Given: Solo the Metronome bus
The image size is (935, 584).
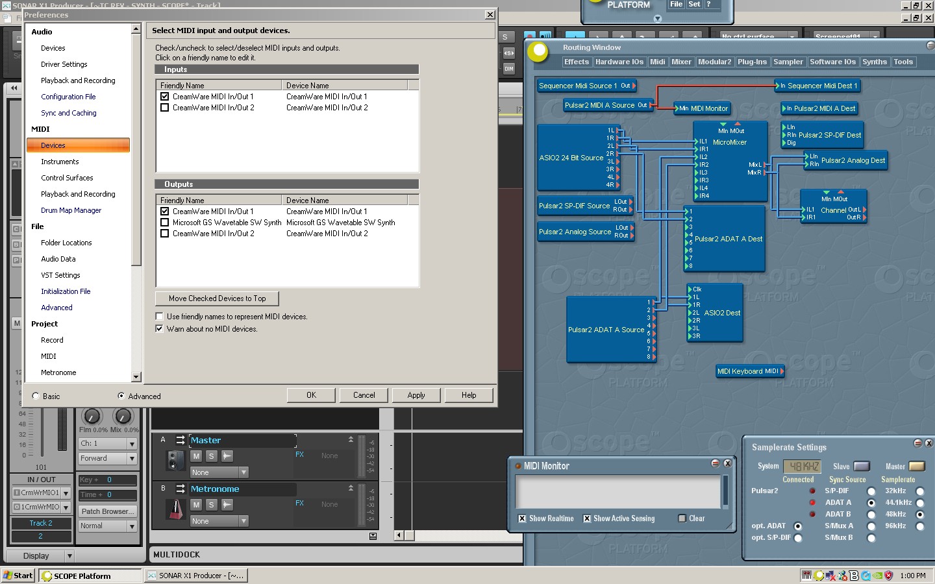Looking at the screenshot, I should (x=211, y=505).
